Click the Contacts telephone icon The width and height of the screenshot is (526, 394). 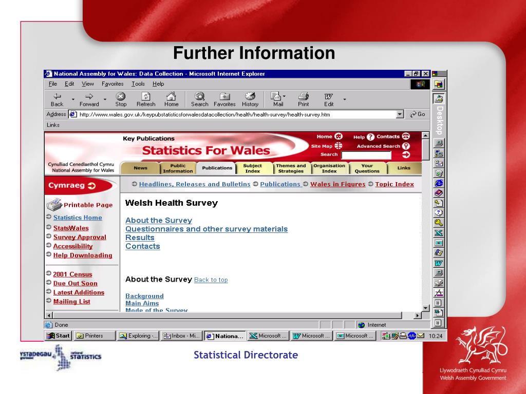point(406,136)
